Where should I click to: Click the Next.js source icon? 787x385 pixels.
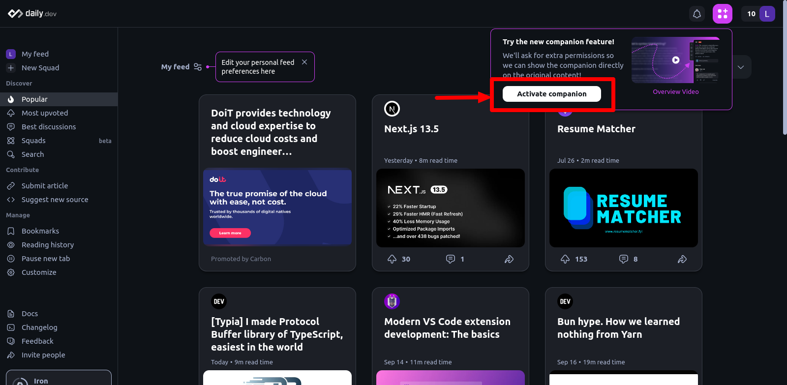tap(392, 109)
